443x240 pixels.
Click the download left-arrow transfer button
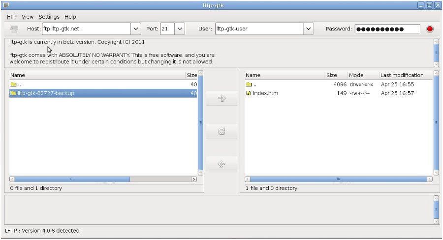pyautogui.click(x=222, y=163)
